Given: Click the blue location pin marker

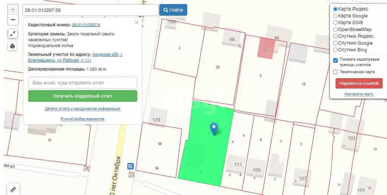Looking at the screenshot, I should coord(214,128).
